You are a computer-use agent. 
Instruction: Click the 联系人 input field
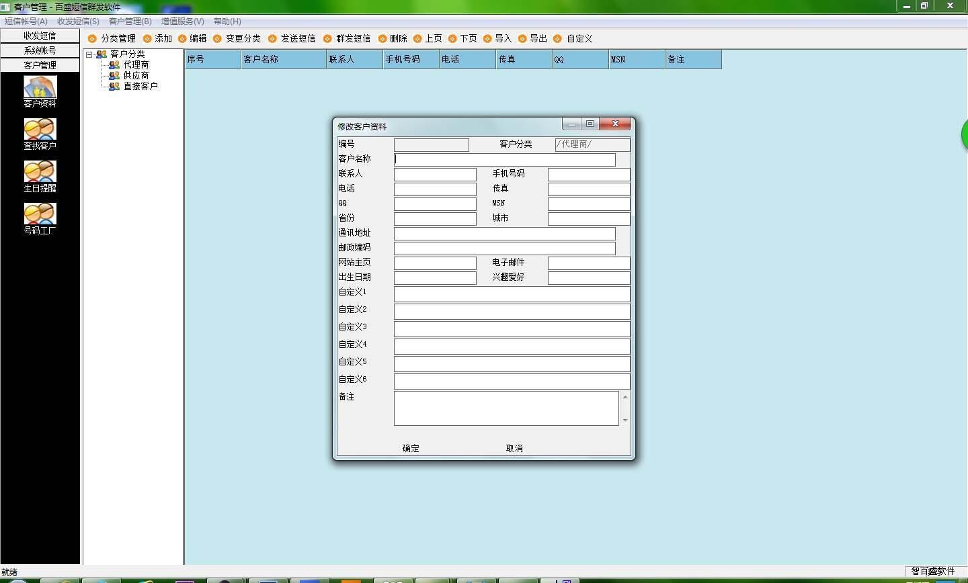pos(435,174)
